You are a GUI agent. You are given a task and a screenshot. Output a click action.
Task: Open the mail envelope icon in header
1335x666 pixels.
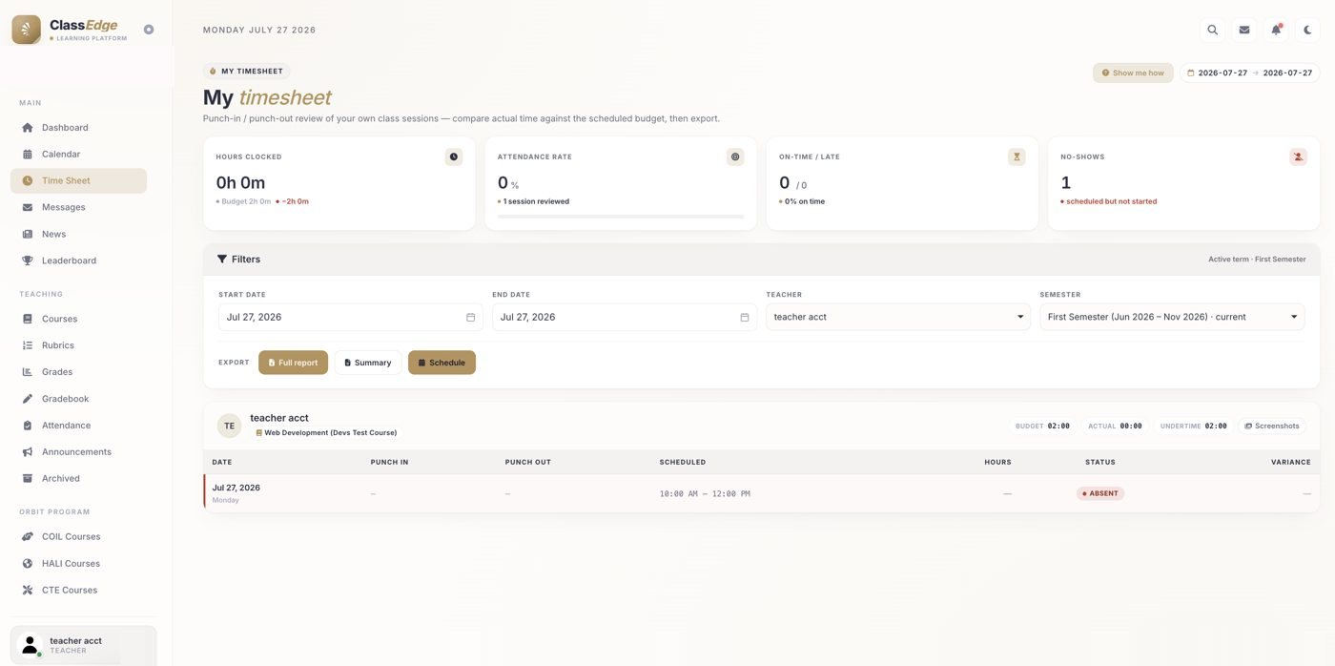click(1244, 30)
